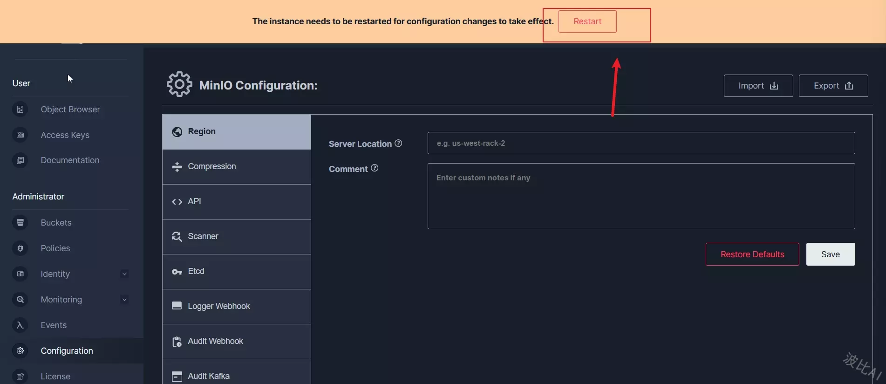
Task: Click the Documentation sidebar icon
Action: coord(20,160)
